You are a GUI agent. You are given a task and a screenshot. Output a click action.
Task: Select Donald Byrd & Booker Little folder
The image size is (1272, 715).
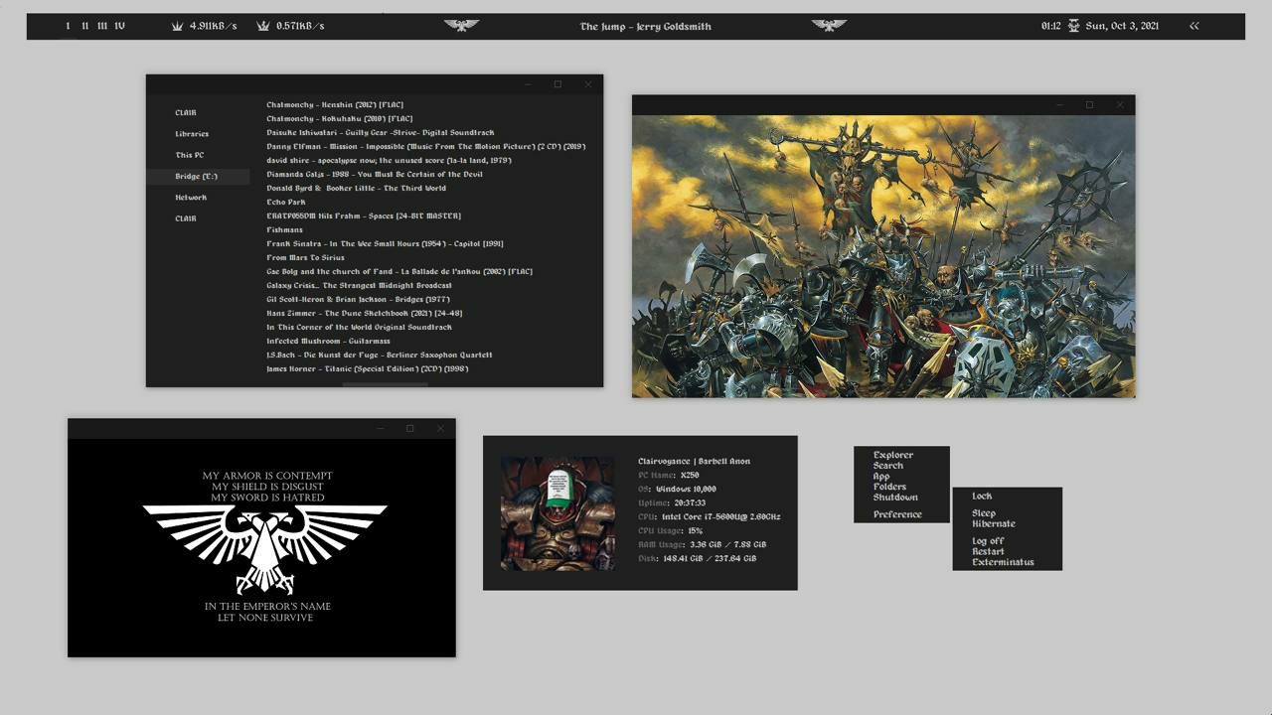[x=356, y=188]
